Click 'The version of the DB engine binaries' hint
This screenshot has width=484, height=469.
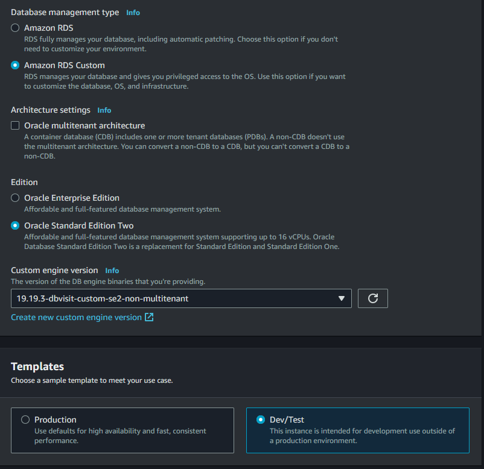point(108,282)
